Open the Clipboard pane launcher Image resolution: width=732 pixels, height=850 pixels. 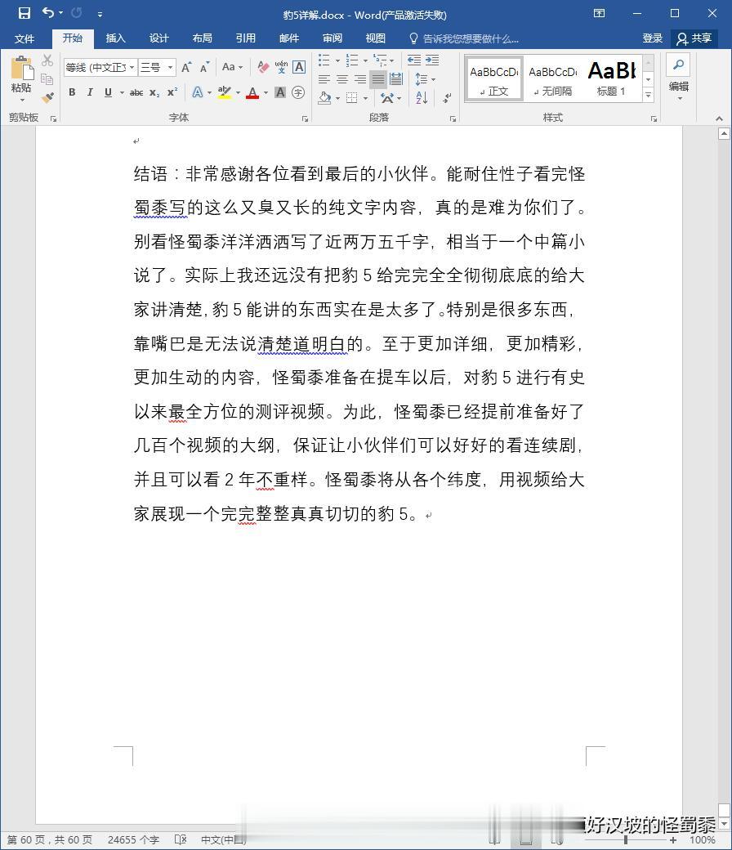[54, 119]
